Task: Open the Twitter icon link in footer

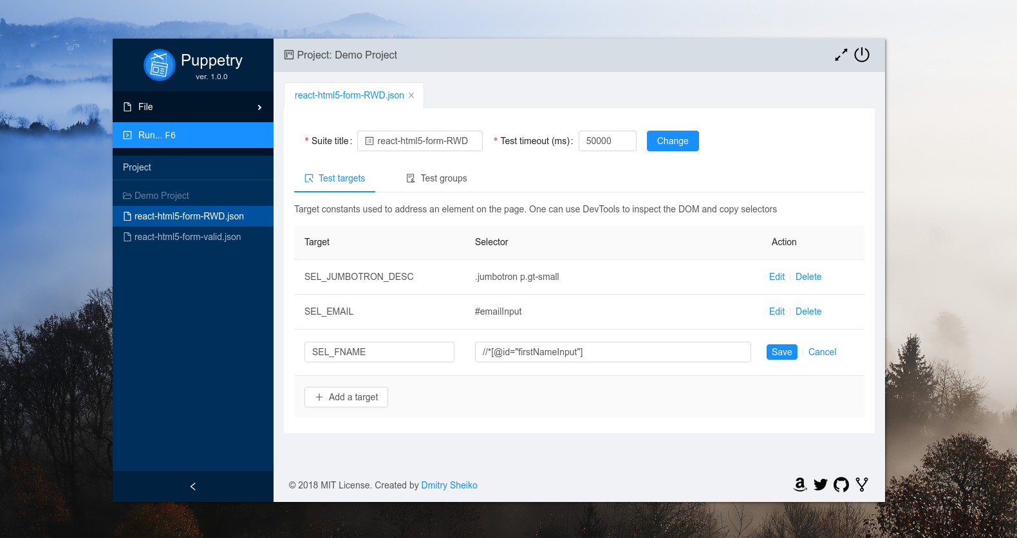Action: [x=821, y=485]
